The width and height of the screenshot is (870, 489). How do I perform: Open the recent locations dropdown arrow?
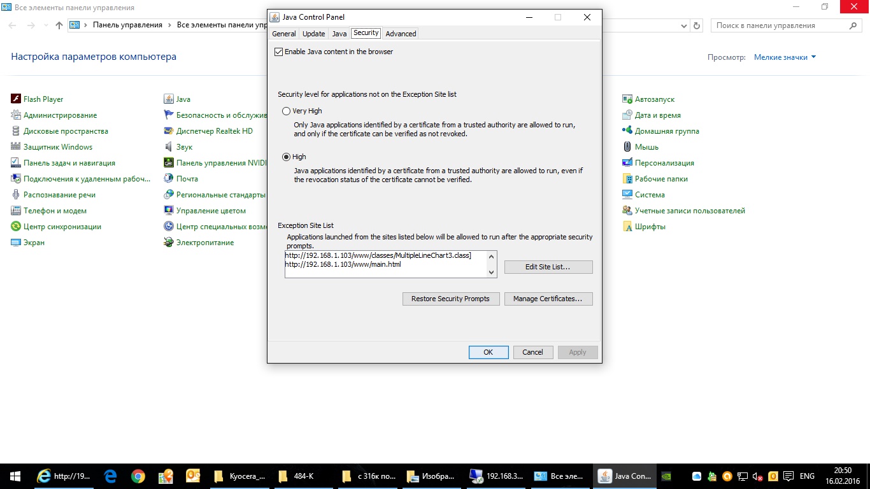point(45,25)
